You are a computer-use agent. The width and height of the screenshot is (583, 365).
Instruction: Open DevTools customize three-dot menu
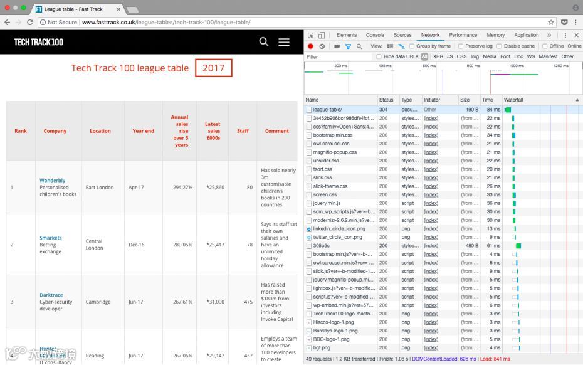[x=565, y=35]
